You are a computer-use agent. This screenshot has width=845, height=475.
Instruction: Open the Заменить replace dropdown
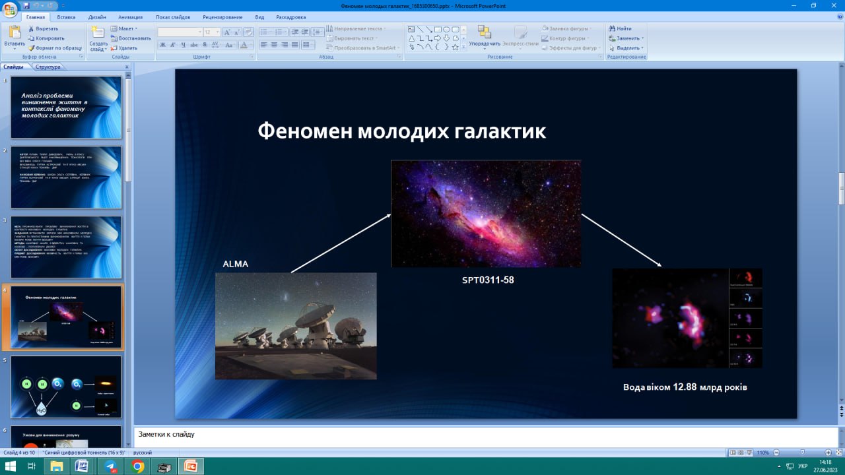[x=626, y=38]
